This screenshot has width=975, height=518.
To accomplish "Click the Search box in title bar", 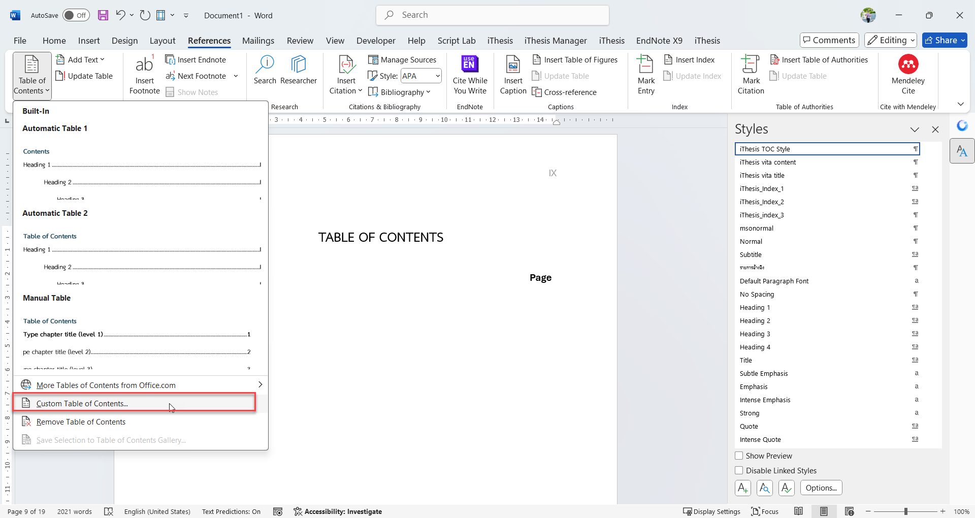I will coord(493,15).
